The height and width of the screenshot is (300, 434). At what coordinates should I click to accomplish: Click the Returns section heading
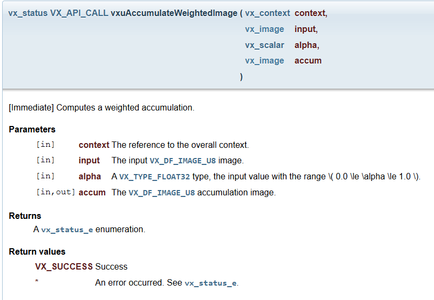pos(25,216)
